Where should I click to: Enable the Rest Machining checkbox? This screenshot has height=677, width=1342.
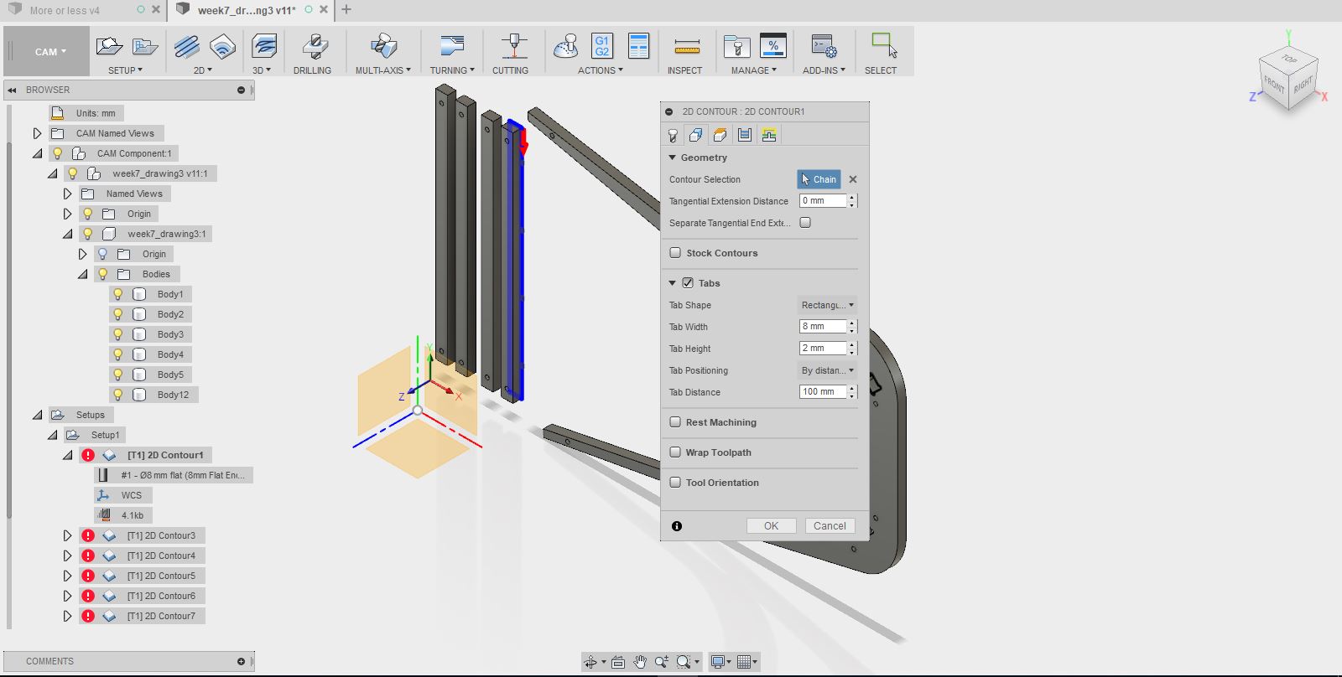pos(675,422)
